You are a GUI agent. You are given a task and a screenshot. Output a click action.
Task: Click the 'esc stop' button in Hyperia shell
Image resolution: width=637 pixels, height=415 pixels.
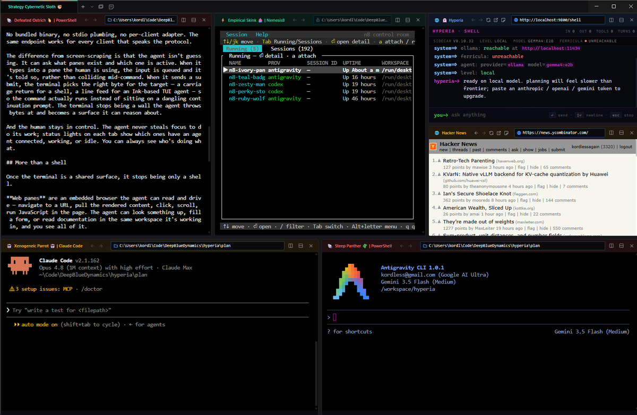click(621, 115)
